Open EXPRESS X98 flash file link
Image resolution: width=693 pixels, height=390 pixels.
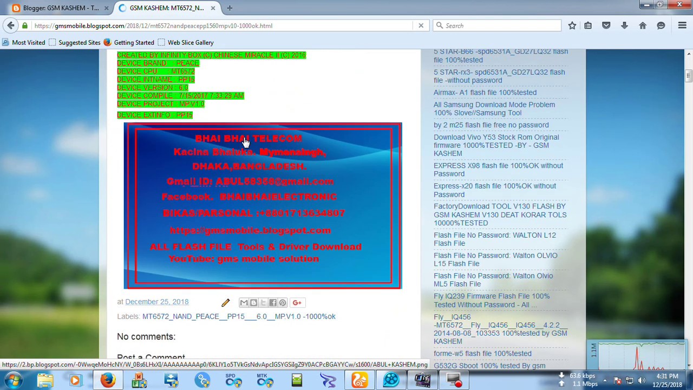[x=498, y=170]
